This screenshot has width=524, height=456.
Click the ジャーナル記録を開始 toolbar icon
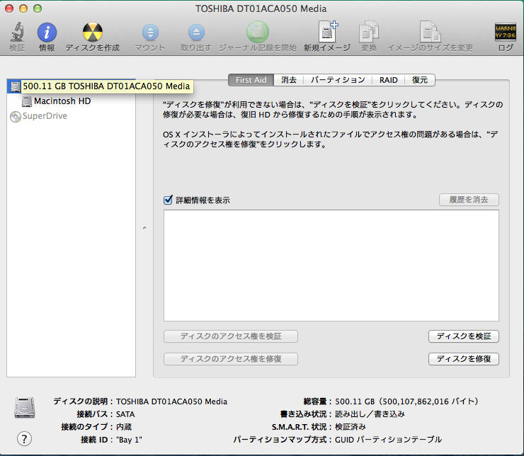258,32
